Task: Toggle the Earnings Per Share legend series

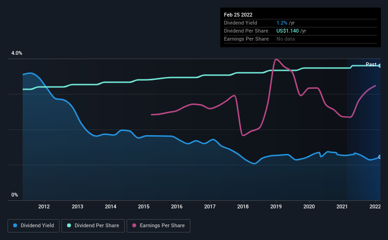Action: 158,226
